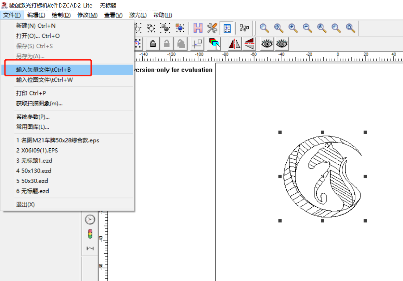The height and width of the screenshot is (281, 403).
Task: Click the bottom-right selection handle of the logo
Action: (365, 221)
